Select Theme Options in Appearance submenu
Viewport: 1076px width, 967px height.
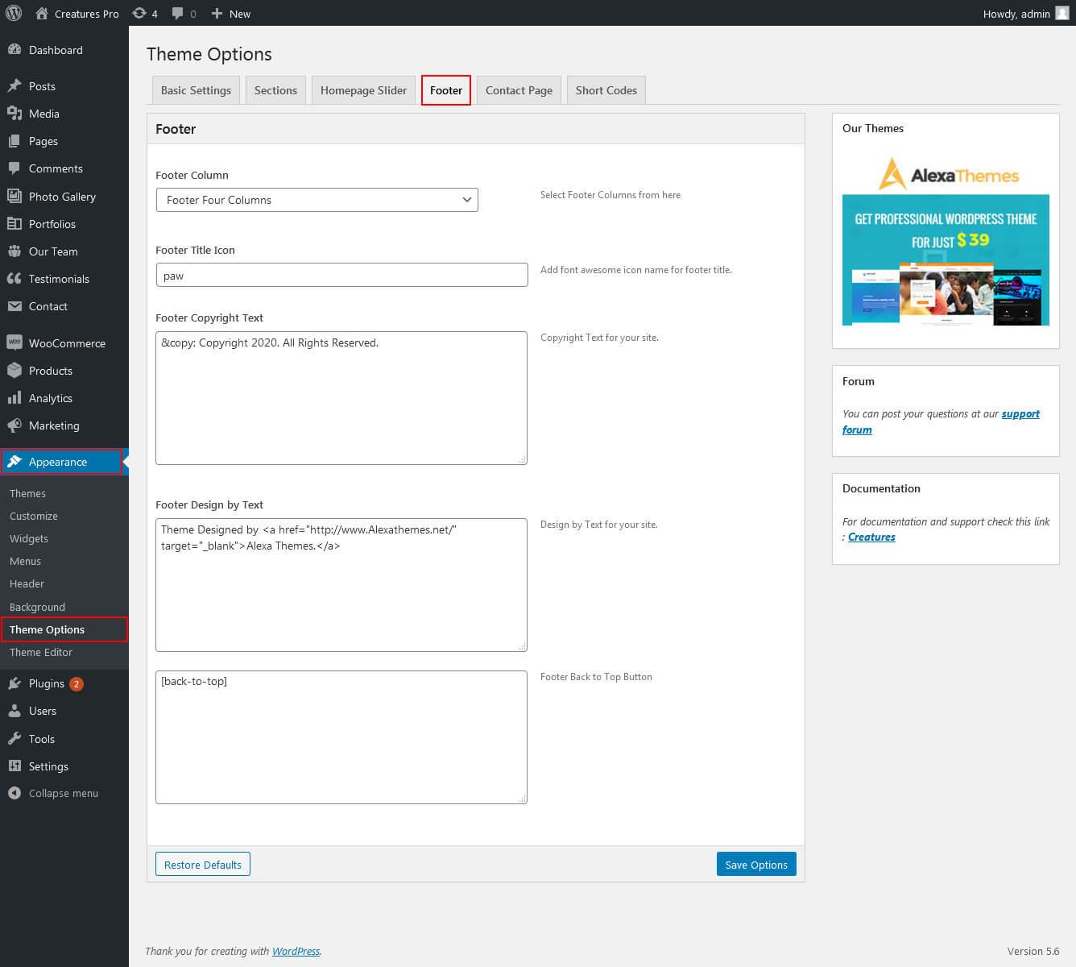coord(64,629)
